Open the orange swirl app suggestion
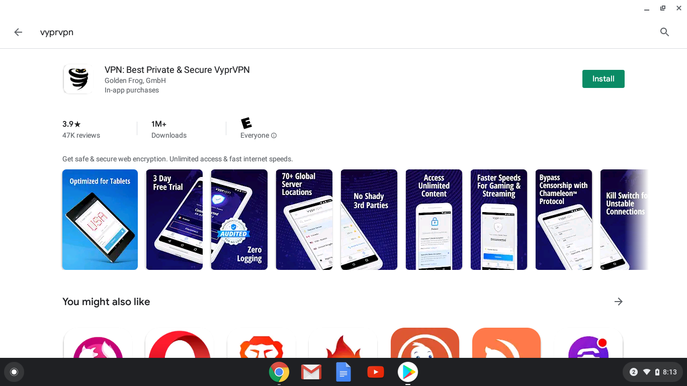 click(506, 343)
